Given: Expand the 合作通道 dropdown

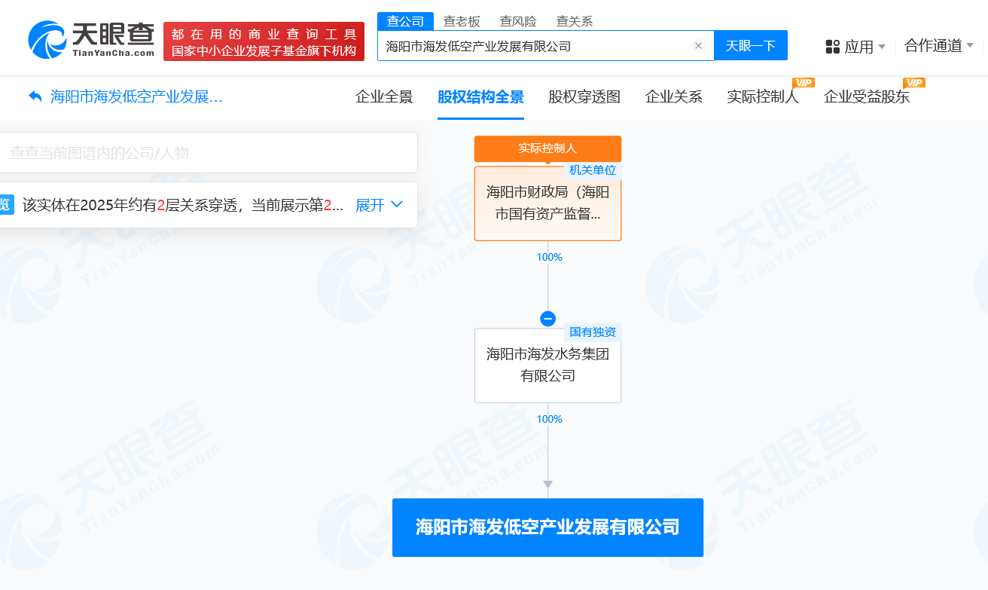Looking at the screenshot, I should tap(939, 46).
